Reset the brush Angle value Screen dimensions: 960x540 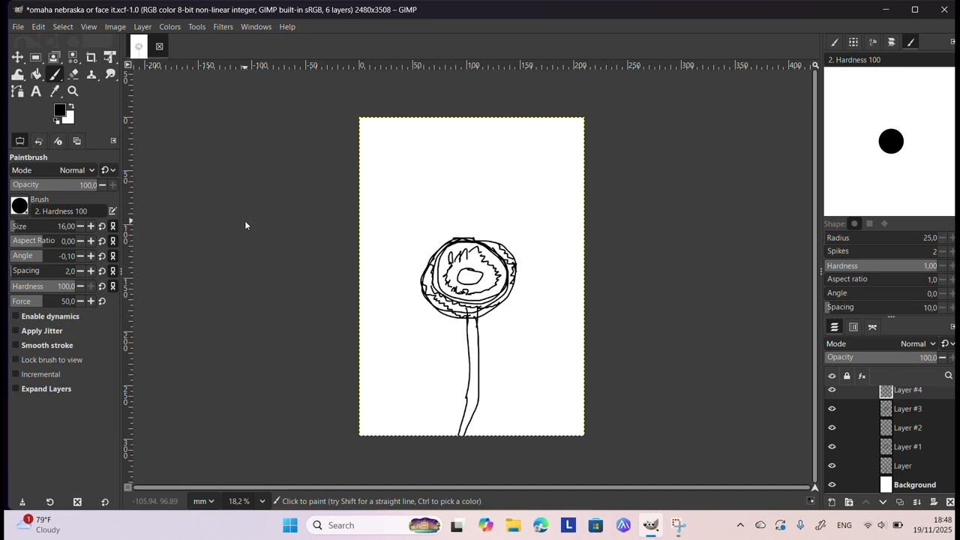pyautogui.click(x=102, y=256)
